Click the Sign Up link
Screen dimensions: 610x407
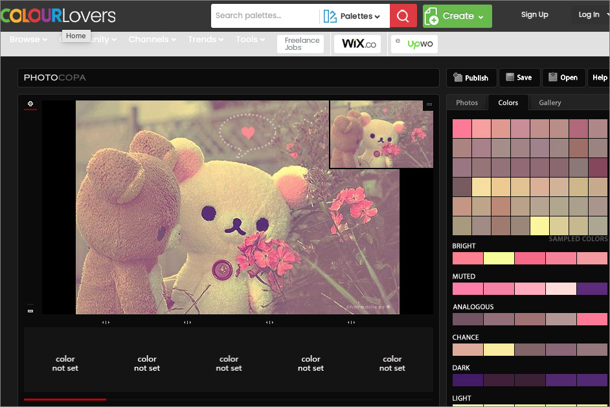point(534,15)
